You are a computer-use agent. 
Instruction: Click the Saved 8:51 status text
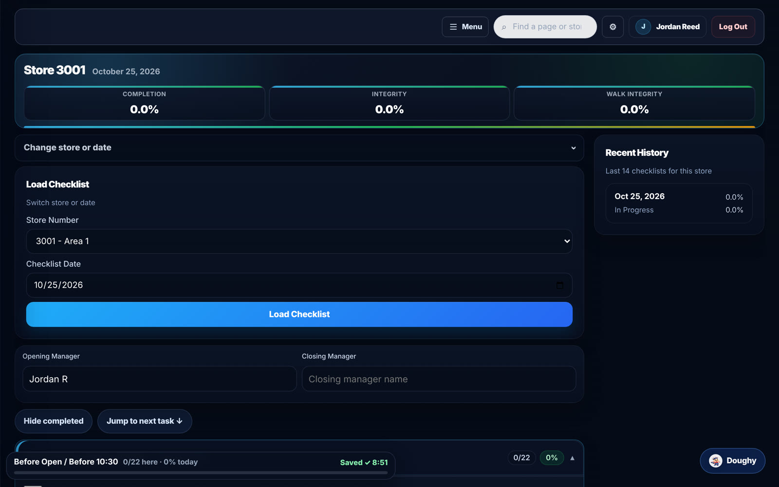click(364, 463)
